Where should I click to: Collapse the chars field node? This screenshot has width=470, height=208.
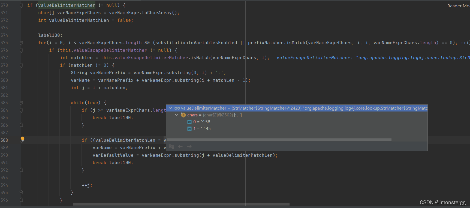point(176,115)
